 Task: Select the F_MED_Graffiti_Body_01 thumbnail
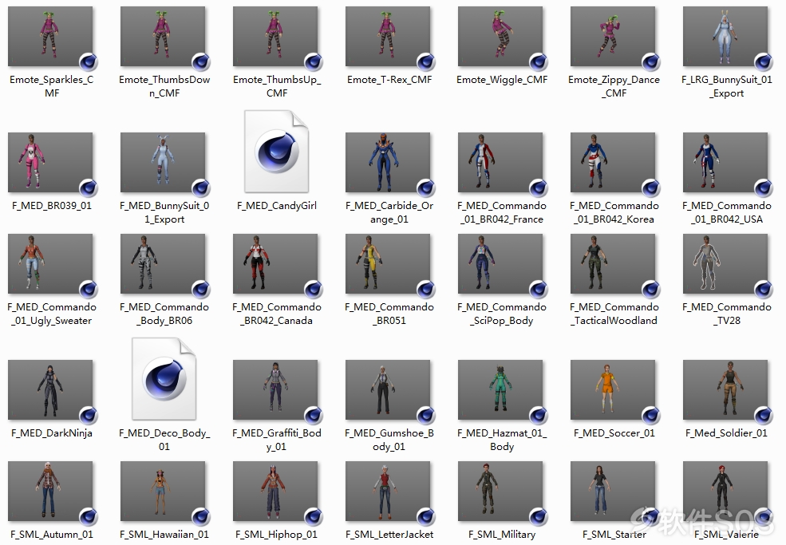[275, 389]
